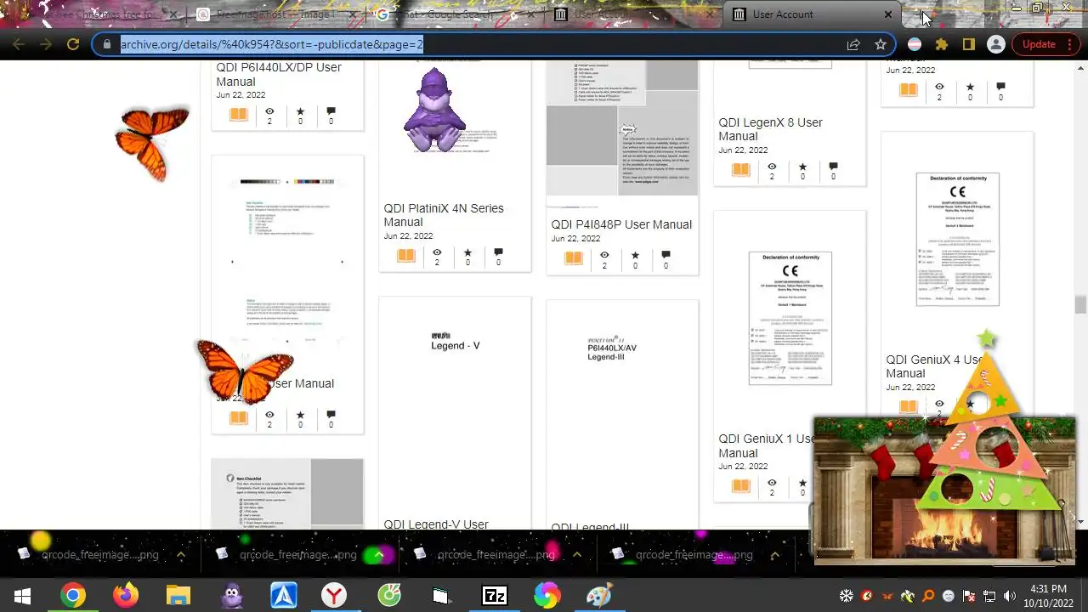The image size is (1088, 612).
Task: Click the star icon under QDI PlatiniX 4N Series
Action: point(467,252)
